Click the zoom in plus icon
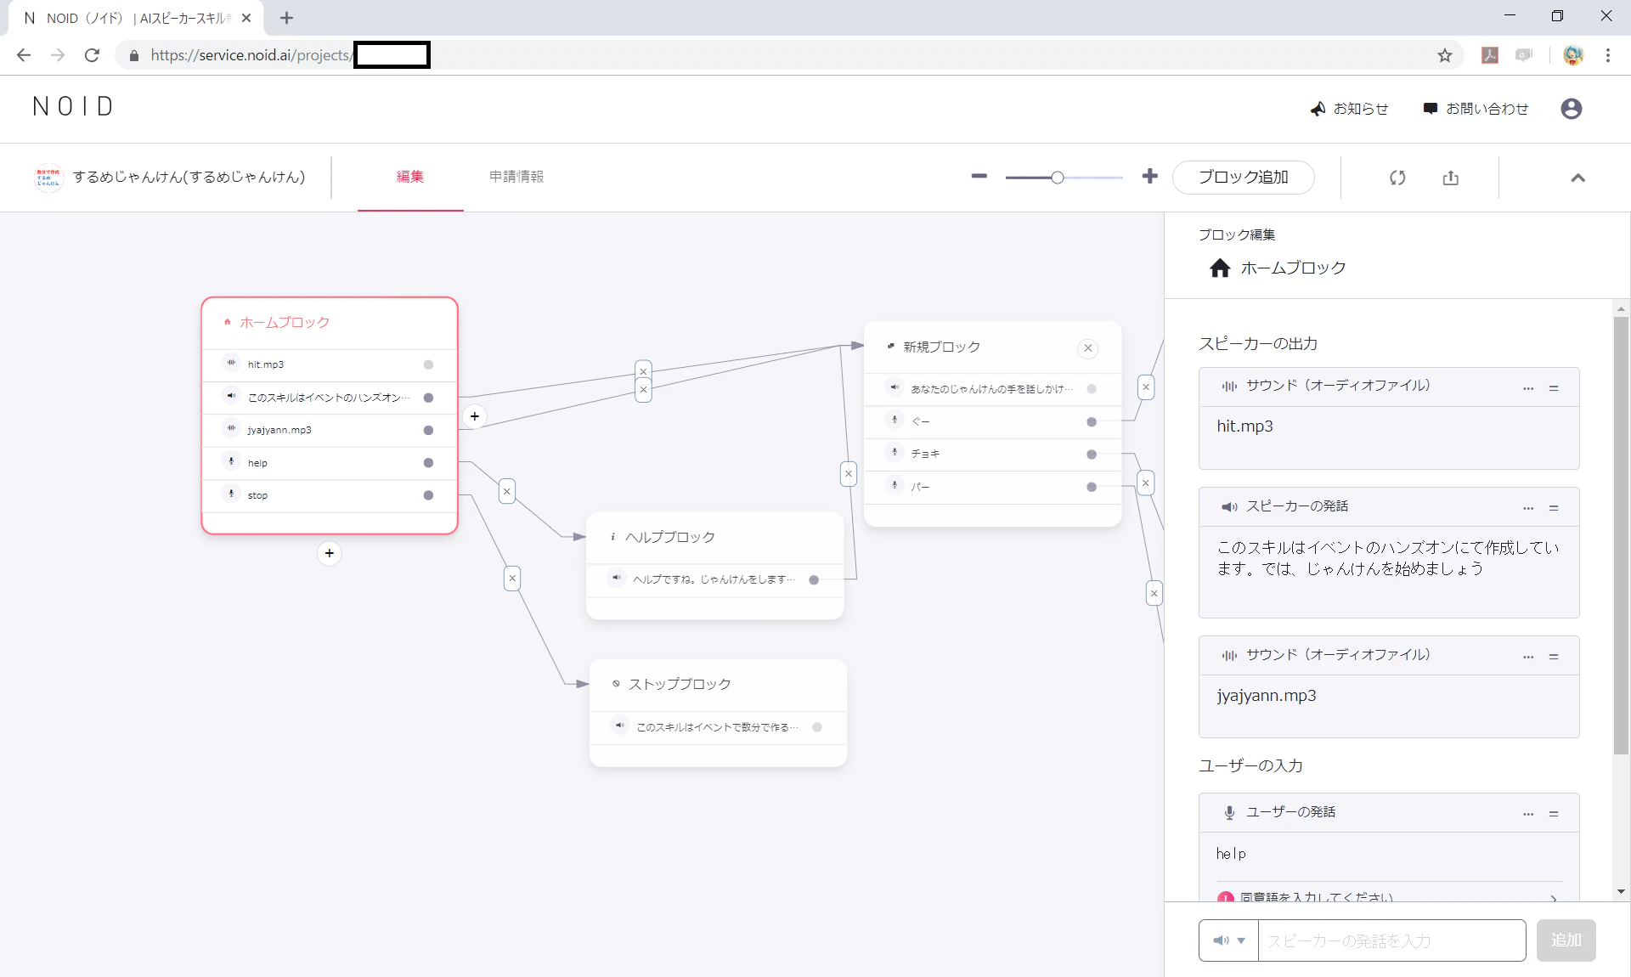The image size is (1631, 977). click(1149, 176)
